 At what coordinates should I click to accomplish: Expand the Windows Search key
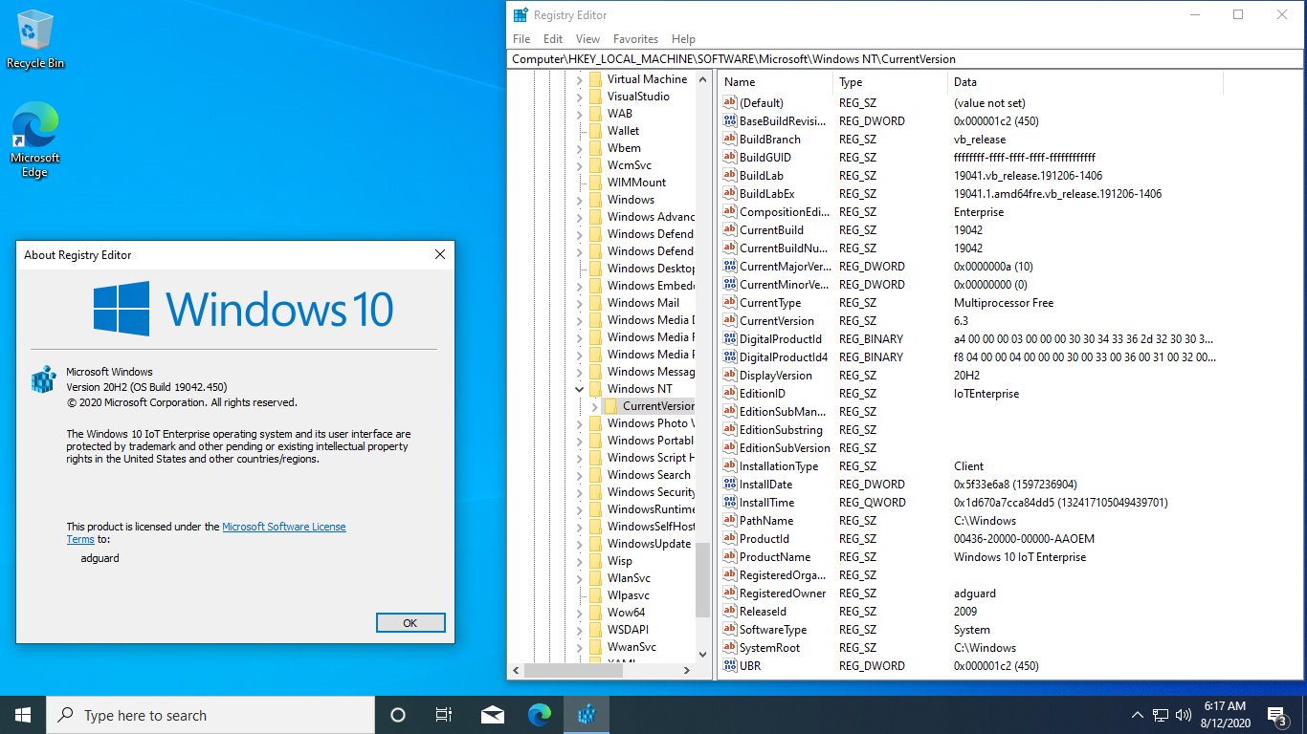tap(579, 475)
